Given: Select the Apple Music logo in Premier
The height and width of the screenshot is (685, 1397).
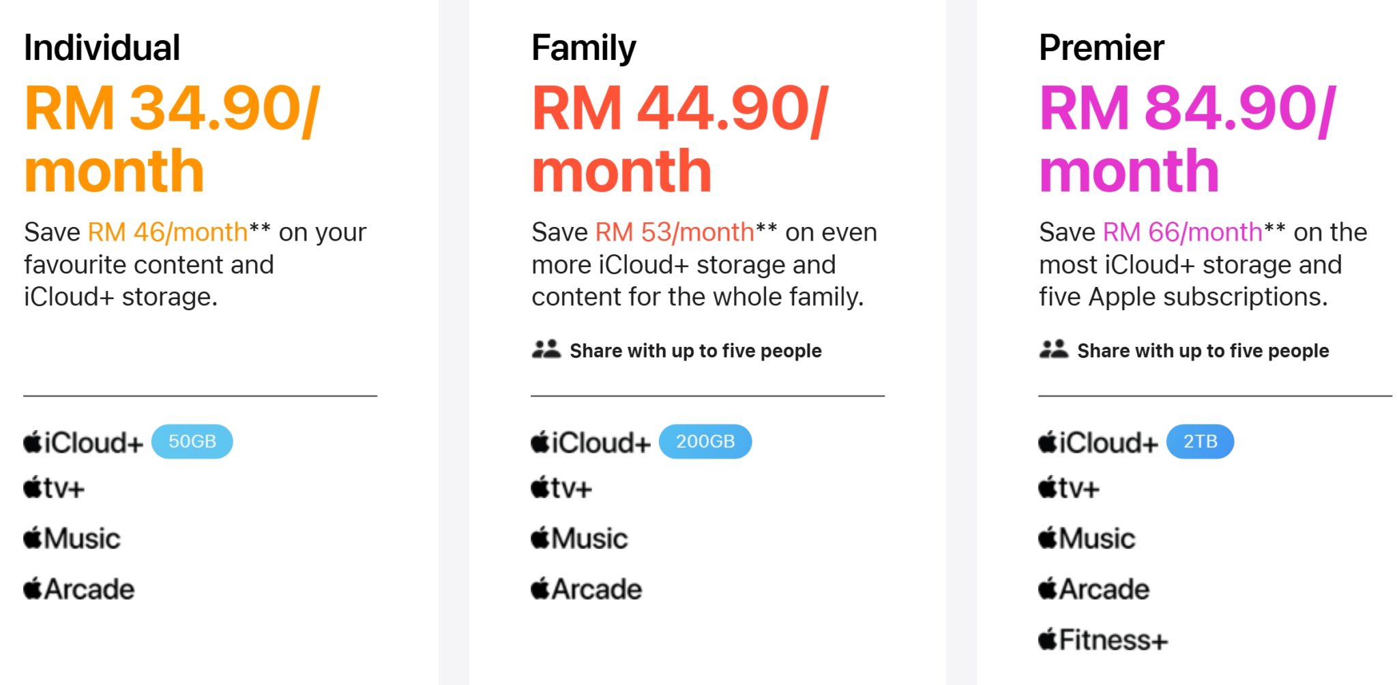Looking at the screenshot, I should pyautogui.click(x=1087, y=539).
